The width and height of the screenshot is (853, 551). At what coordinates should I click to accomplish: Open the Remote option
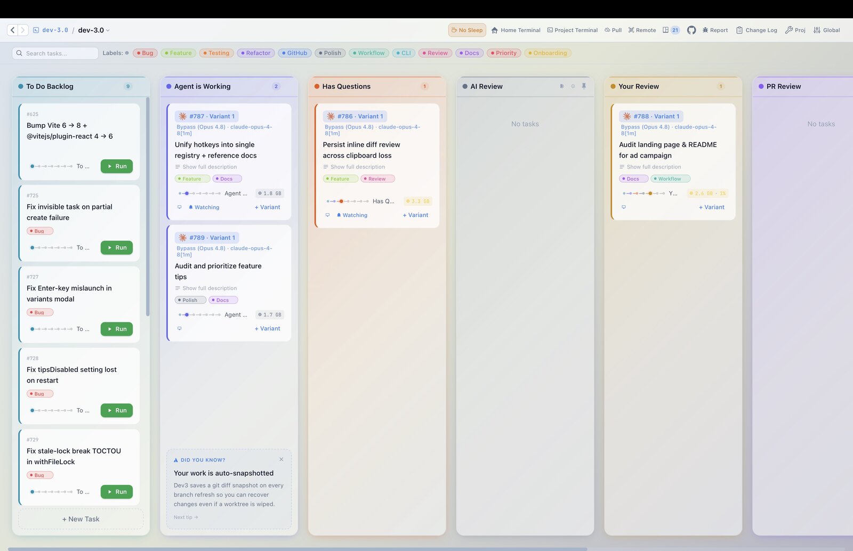pyautogui.click(x=642, y=30)
